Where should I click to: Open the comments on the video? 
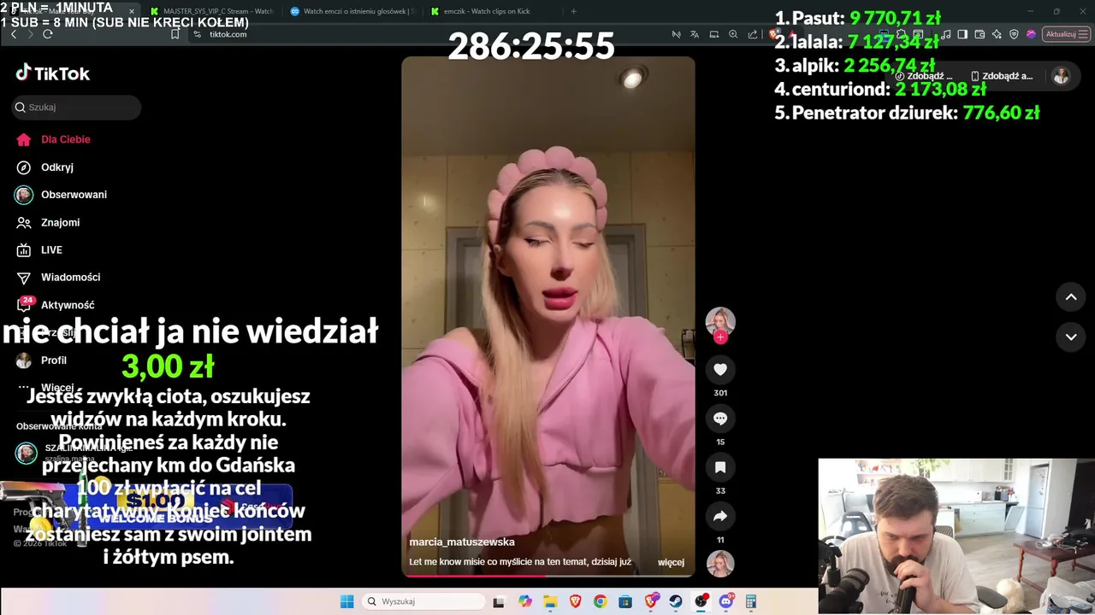point(720,419)
